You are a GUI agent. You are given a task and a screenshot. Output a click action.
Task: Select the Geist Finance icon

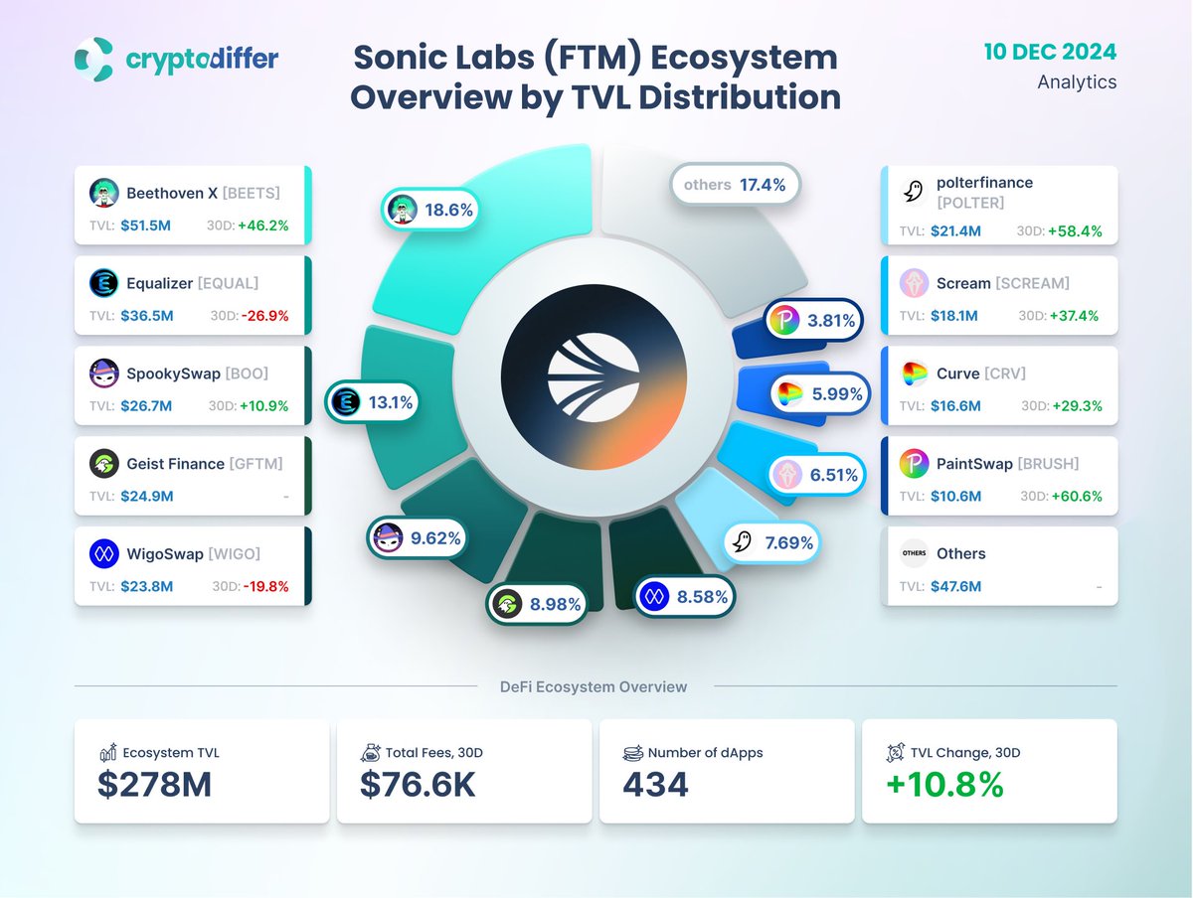point(104,463)
